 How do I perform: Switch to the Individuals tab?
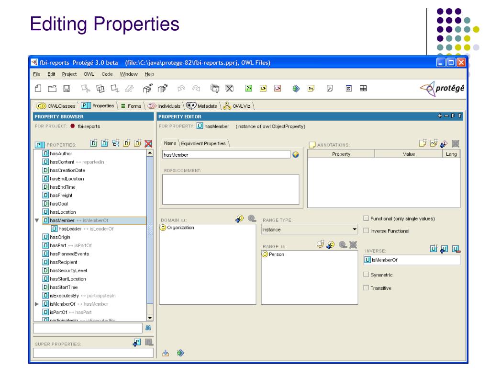(x=165, y=106)
